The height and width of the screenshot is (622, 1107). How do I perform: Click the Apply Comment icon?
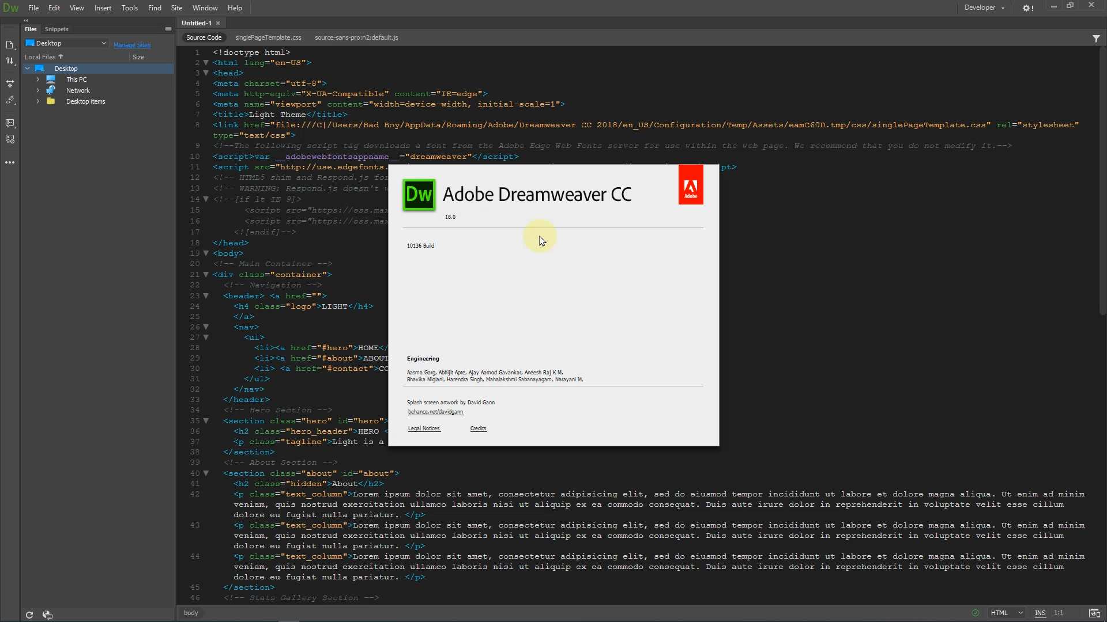click(x=10, y=123)
